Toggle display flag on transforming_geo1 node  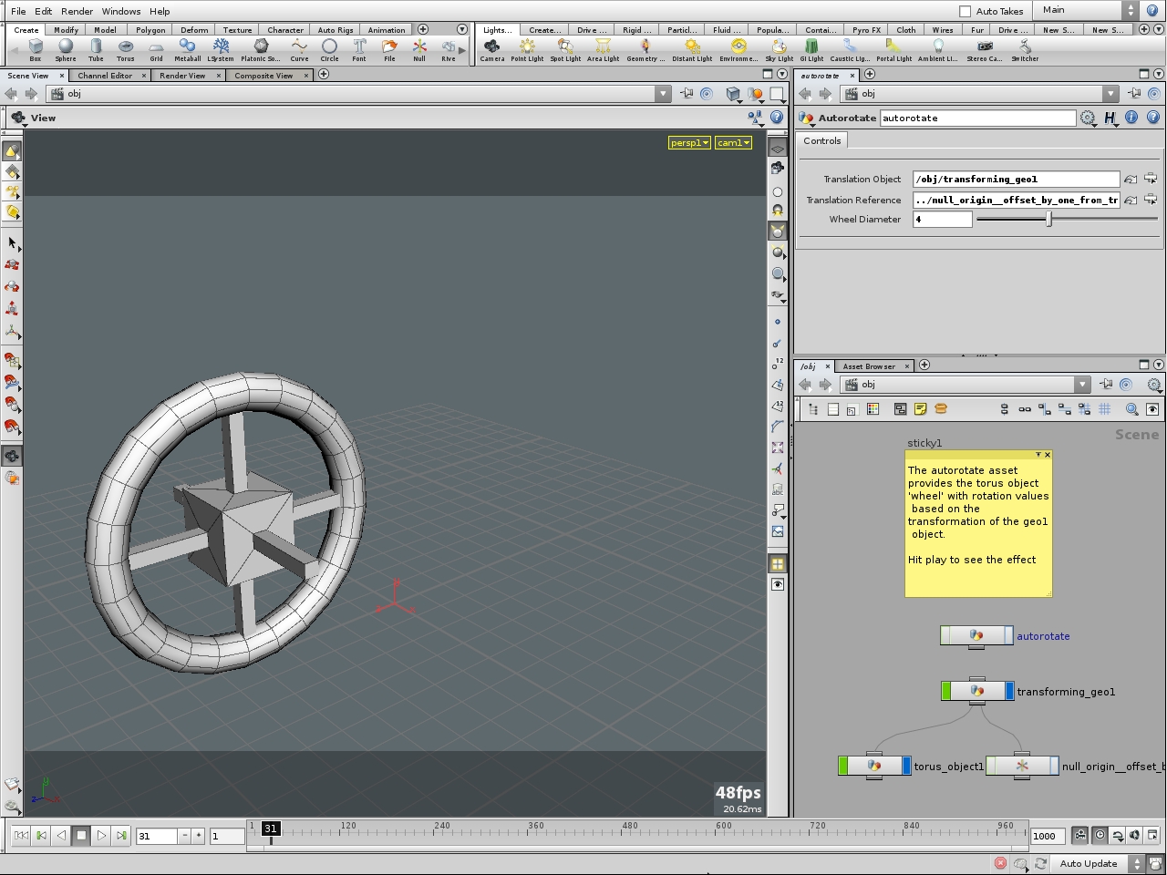(1009, 691)
